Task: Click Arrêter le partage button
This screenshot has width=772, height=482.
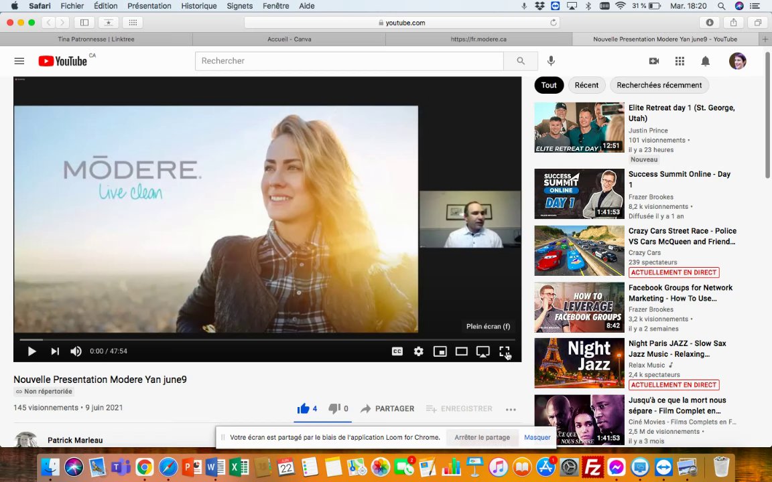Action: point(482,437)
